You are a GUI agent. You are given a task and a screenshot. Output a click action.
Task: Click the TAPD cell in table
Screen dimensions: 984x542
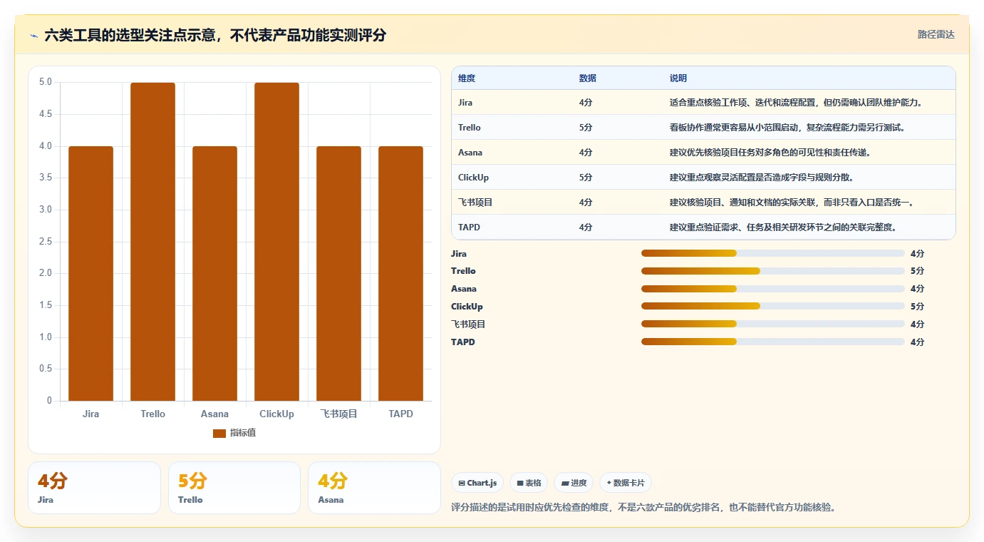click(469, 227)
